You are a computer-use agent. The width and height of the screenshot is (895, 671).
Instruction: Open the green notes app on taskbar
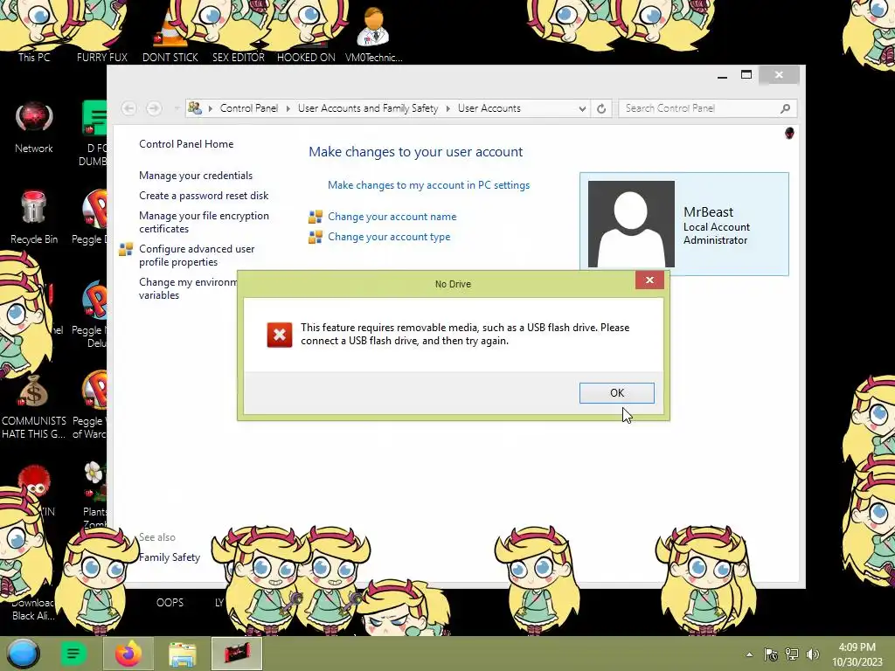(x=73, y=654)
